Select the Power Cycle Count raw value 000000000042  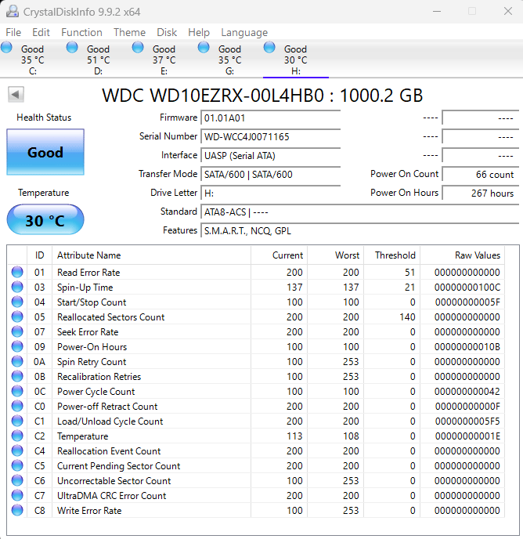click(467, 392)
